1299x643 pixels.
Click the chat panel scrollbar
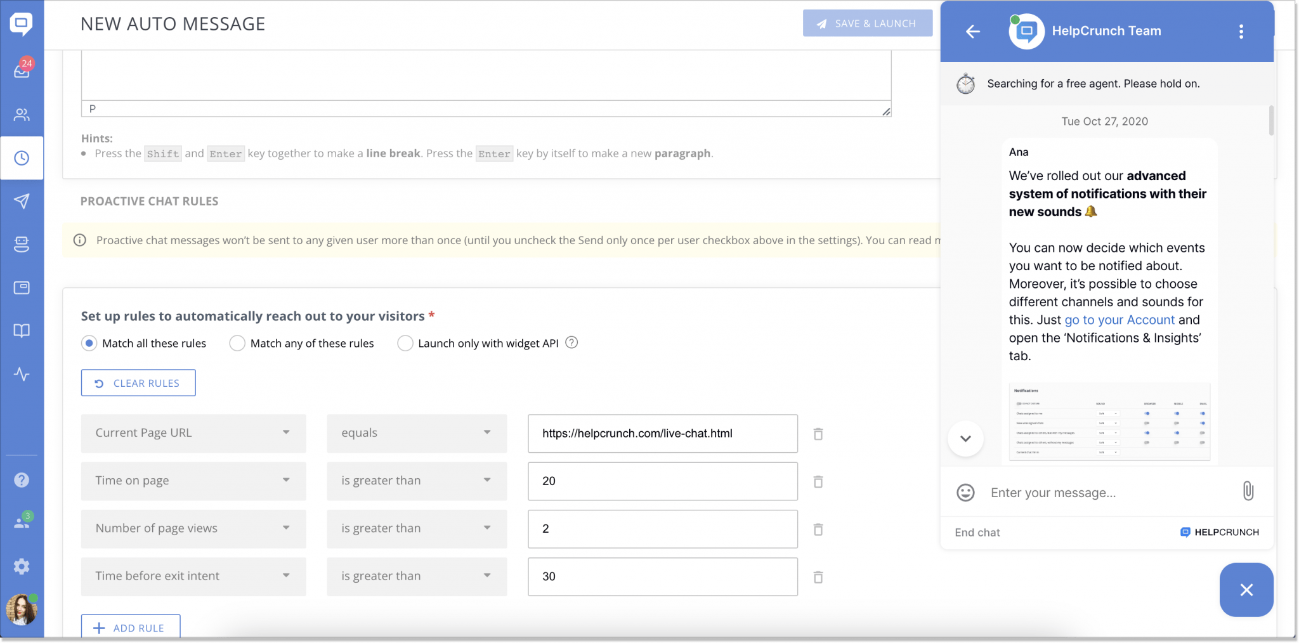click(1271, 120)
